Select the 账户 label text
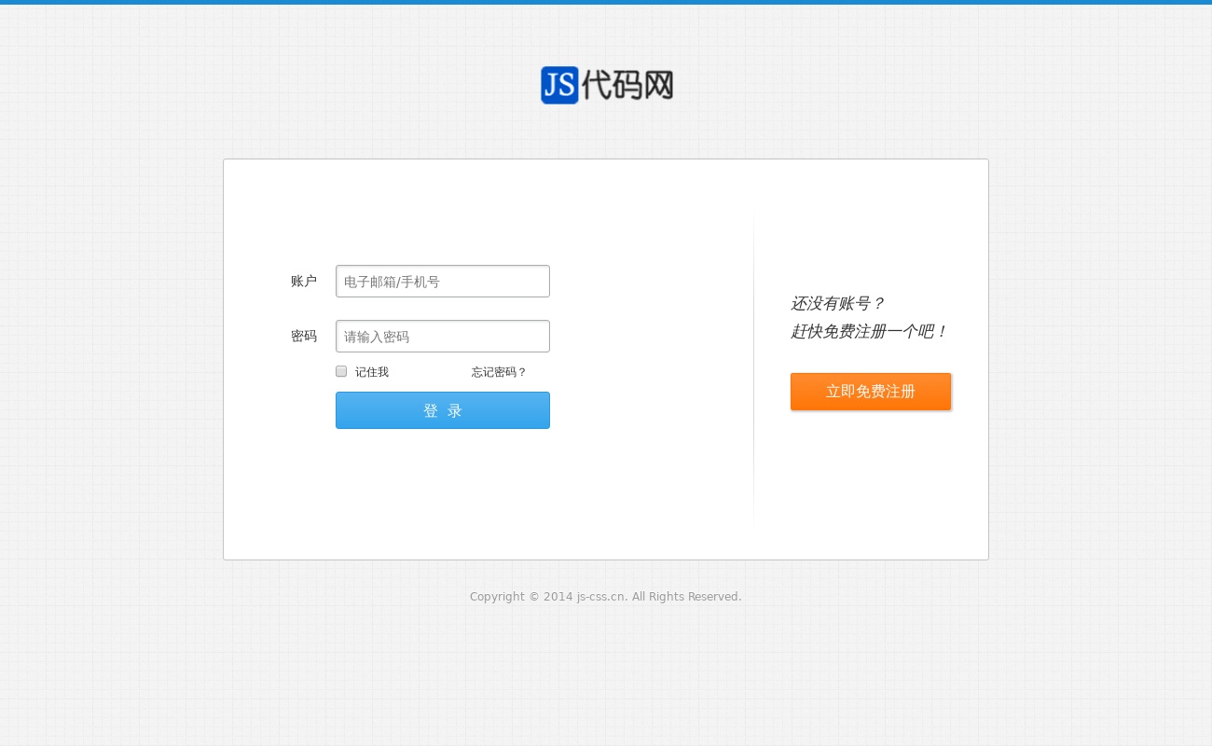The height and width of the screenshot is (746, 1212). 304,281
